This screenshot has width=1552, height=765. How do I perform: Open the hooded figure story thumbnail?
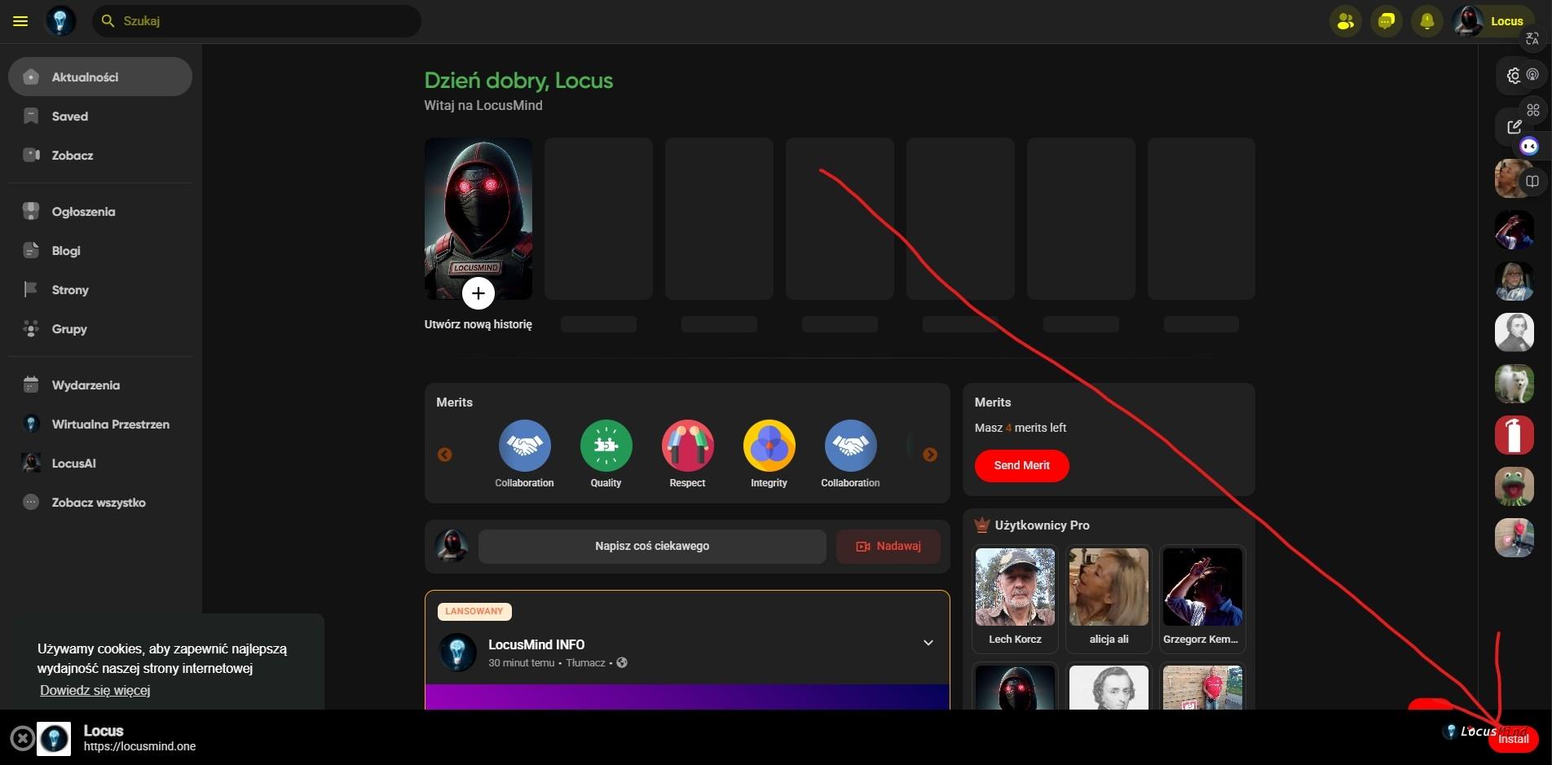pos(478,218)
